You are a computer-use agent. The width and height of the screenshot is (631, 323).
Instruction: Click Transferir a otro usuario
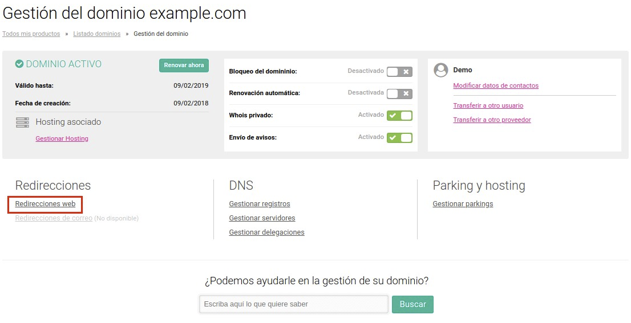pos(488,105)
